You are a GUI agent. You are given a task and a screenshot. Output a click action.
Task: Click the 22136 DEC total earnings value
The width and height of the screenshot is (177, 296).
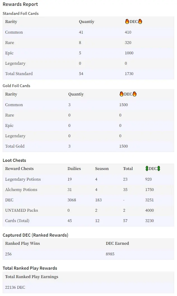click(x=15, y=287)
